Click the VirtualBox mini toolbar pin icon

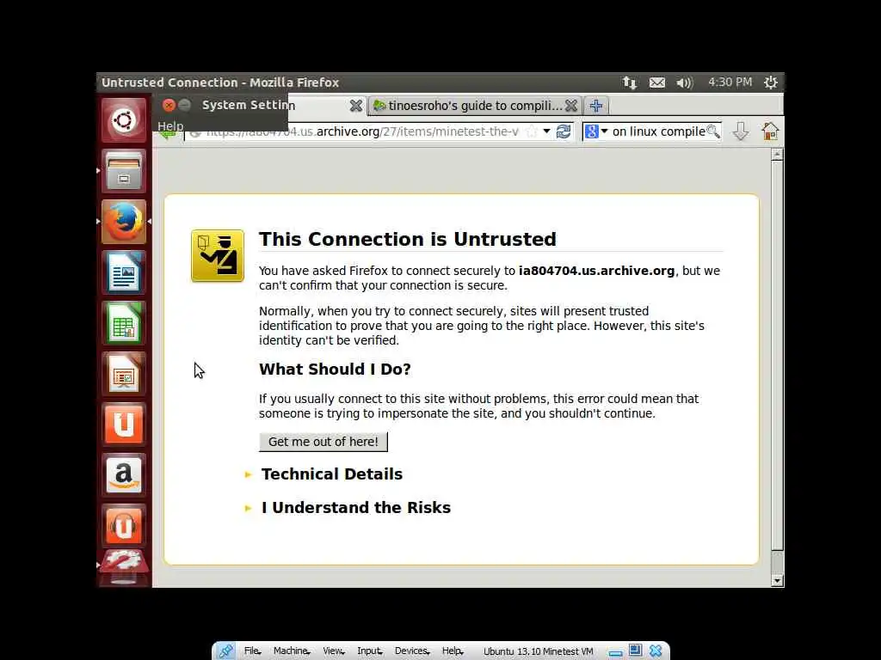coord(225,651)
